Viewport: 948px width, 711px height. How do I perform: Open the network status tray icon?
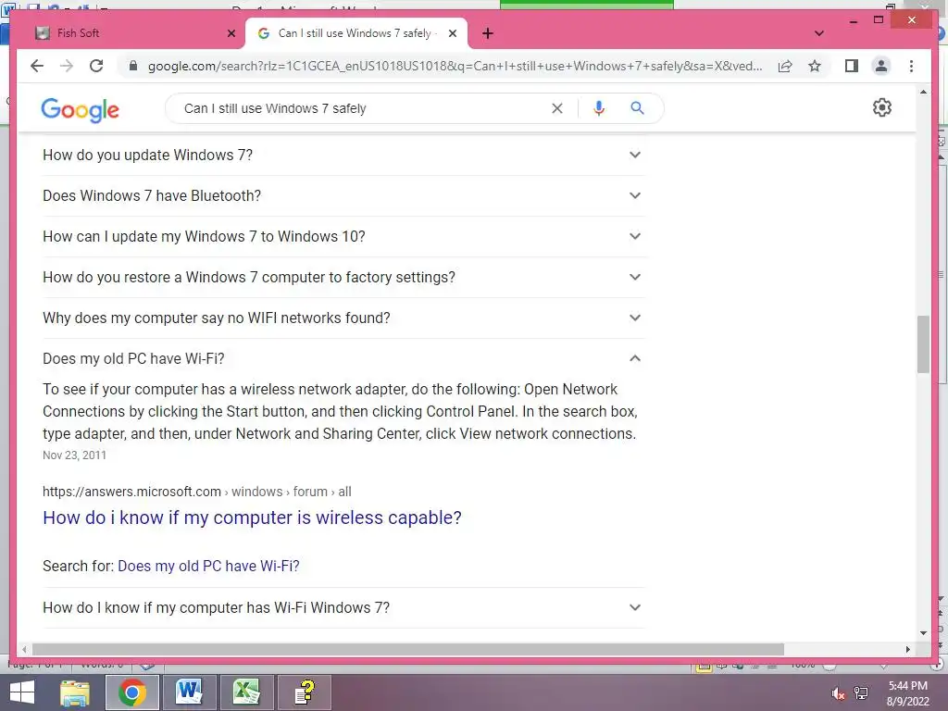pos(861,693)
